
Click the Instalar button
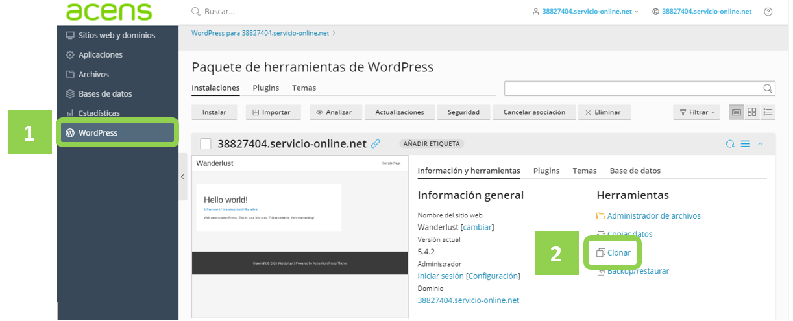coord(214,112)
